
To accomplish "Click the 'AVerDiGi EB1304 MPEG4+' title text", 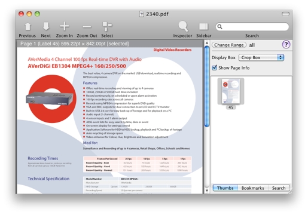I will [x=77, y=66].
